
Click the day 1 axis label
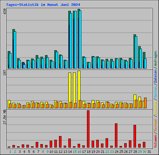(10, 152)
